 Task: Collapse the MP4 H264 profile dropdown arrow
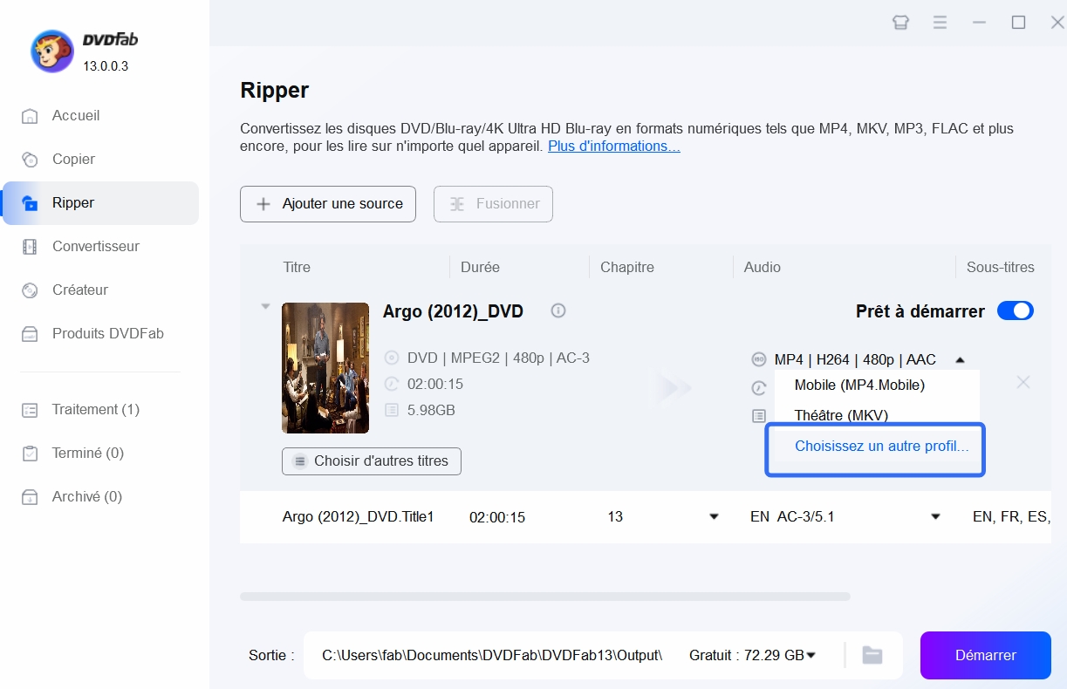[960, 359]
